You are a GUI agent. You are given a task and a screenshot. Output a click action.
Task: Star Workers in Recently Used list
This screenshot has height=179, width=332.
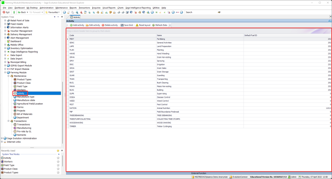(58, 161)
